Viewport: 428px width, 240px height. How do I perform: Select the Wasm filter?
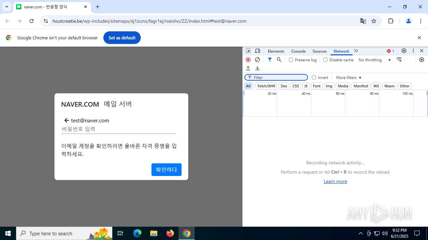point(389,86)
